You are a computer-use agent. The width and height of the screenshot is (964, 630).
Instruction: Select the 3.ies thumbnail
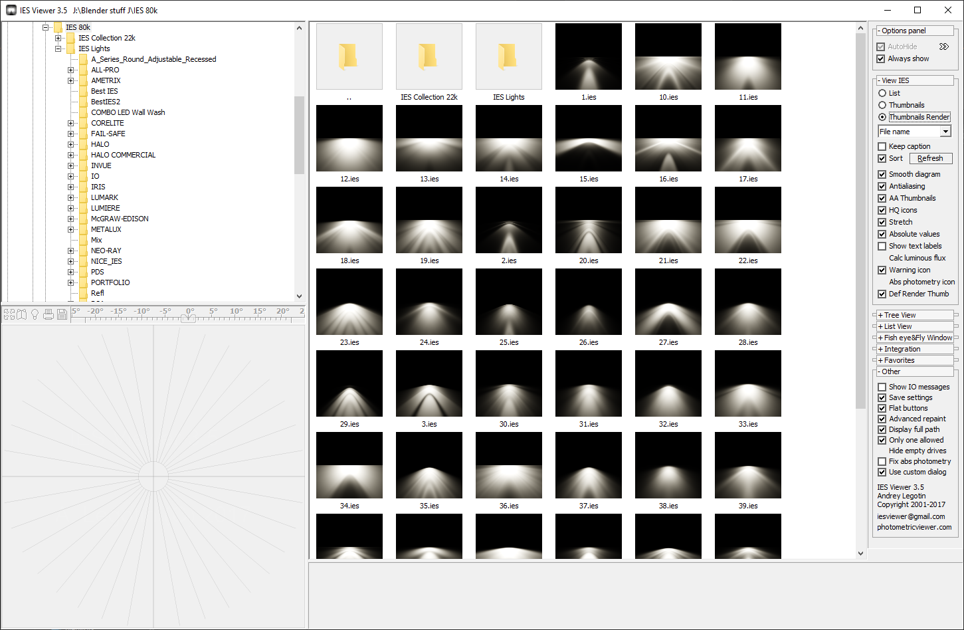[429, 383]
